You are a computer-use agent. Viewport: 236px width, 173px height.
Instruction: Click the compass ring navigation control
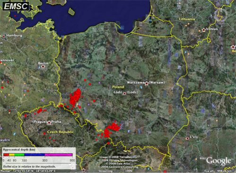(x=221, y=15)
